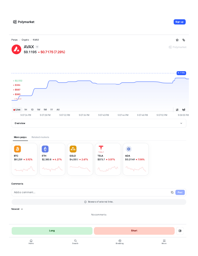Click the Long button
The height and width of the screenshot is (256, 198).
click(52, 231)
